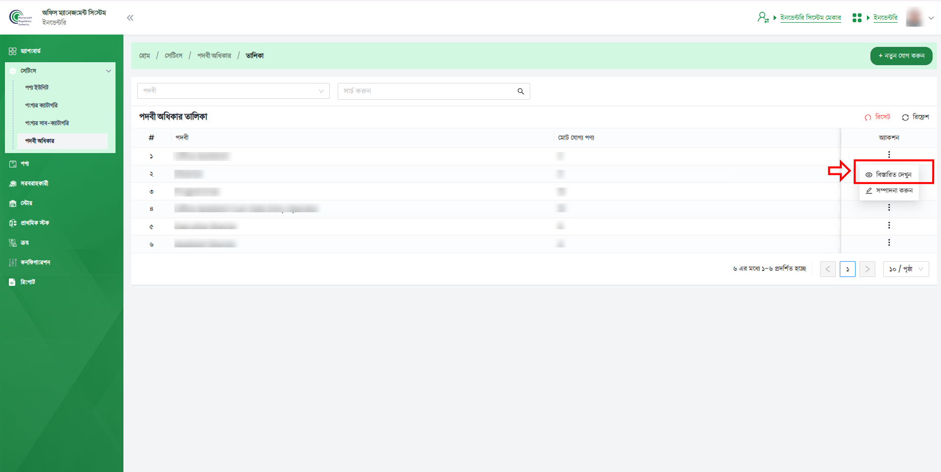The image size is (941, 472).
Task: Click the অ্যাকশন column header
Action: click(x=889, y=138)
